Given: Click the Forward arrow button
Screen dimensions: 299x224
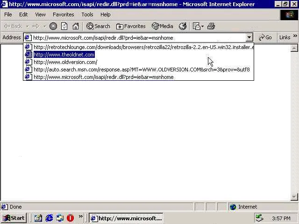Looking at the screenshot, I should [36, 26].
